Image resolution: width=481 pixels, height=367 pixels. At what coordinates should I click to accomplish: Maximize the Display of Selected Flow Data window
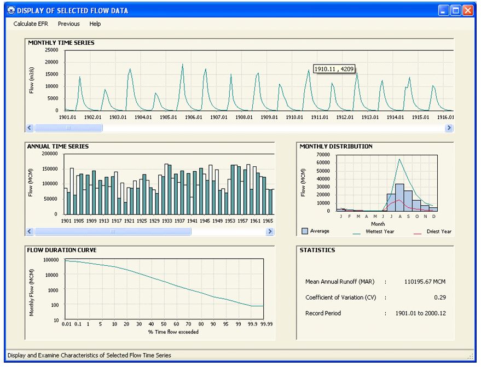pyautogui.click(x=456, y=10)
